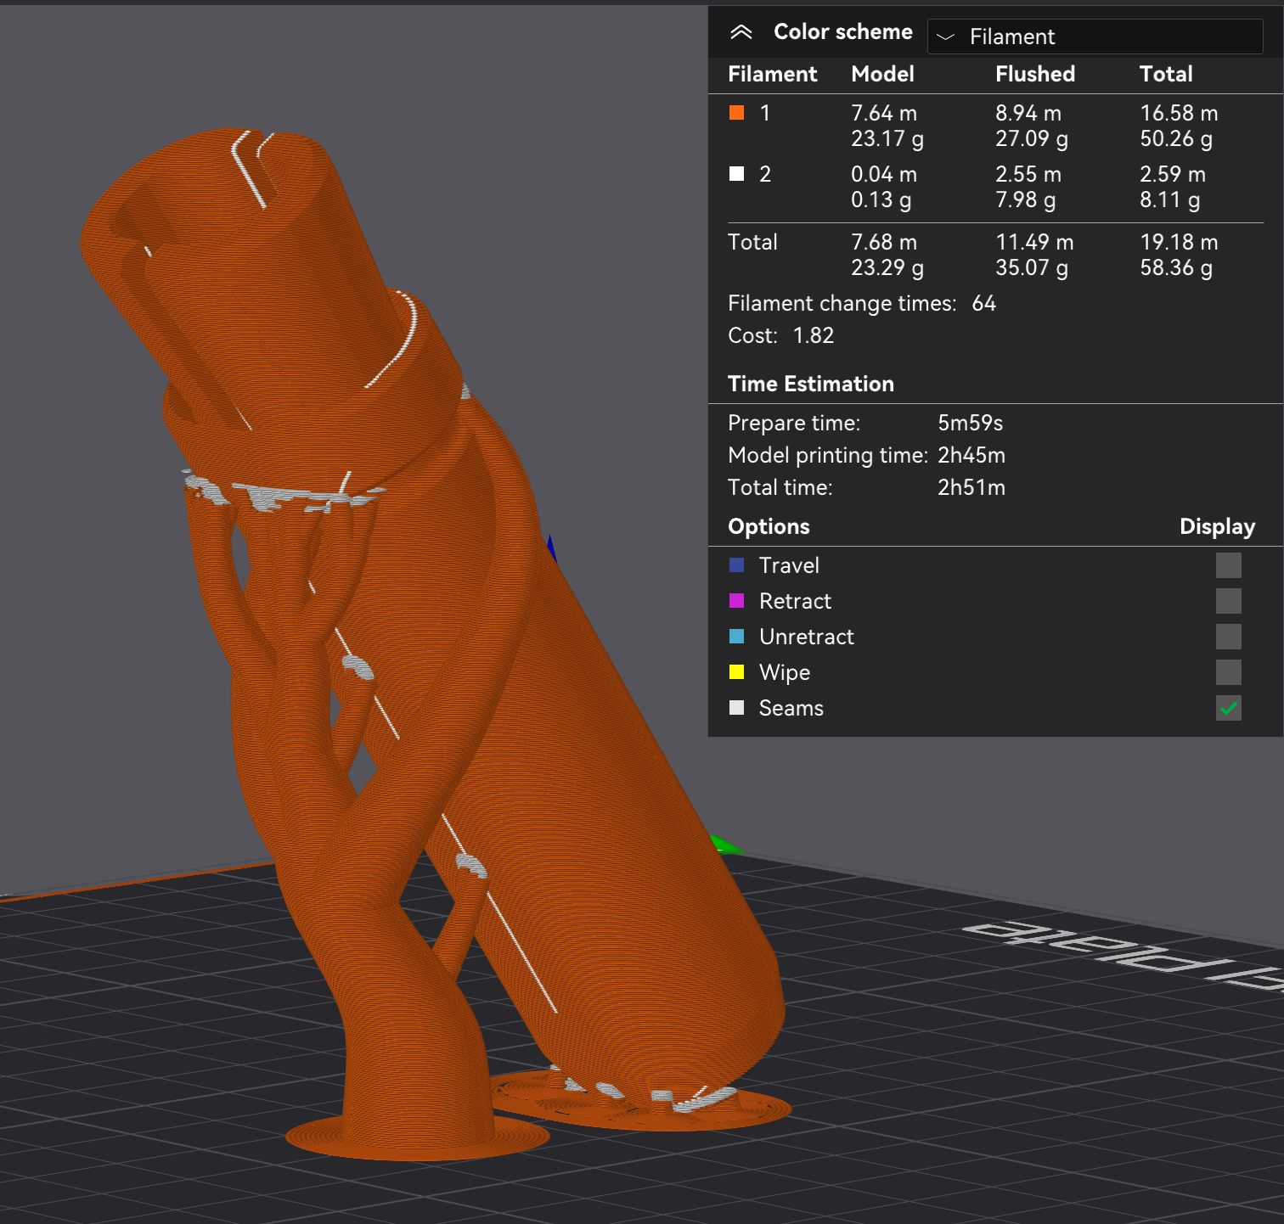The width and height of the screenshot is (1284, 1224).
Task: Click the Model column header
Action: (882, 74)
